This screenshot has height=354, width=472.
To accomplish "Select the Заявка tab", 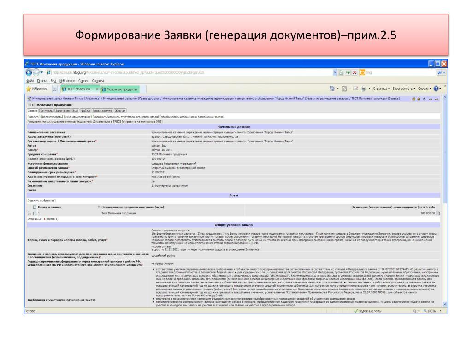I will pos(33,111).
